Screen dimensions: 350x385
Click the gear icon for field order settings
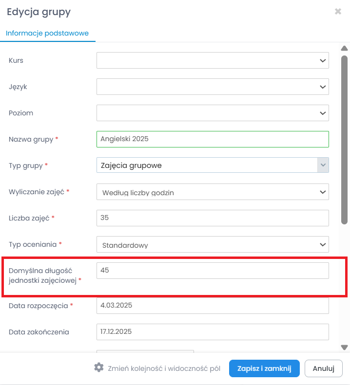tap(99, 367)
